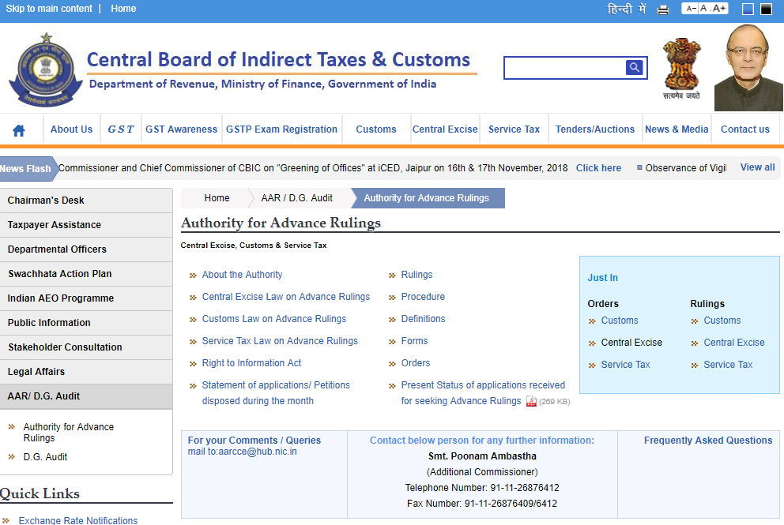Open Forms link
Viewport: 784px width, 525px height.
(x=414, y=341)
